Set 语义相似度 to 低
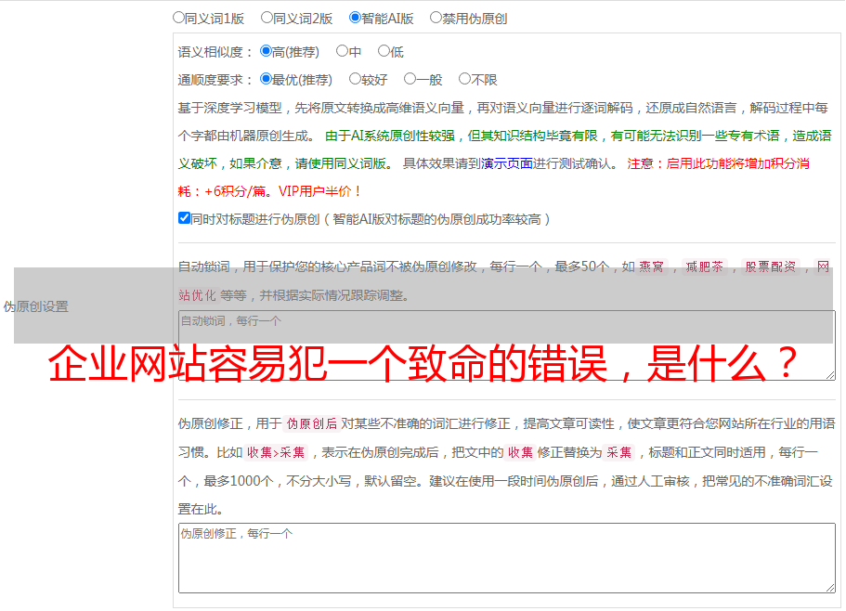Viewport: 846px width, 611px height. tap(384, 51)
